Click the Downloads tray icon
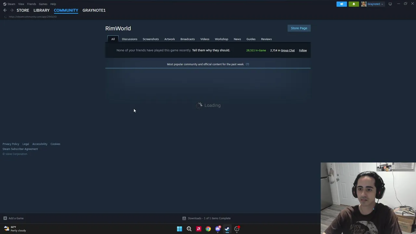 pos(184,218)
